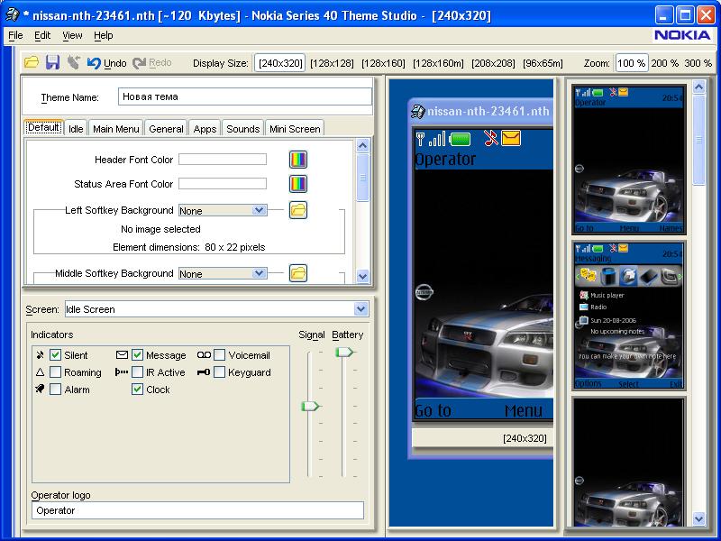
Task: Uncheck the Clock indicator checkbox
Action: 138,390
